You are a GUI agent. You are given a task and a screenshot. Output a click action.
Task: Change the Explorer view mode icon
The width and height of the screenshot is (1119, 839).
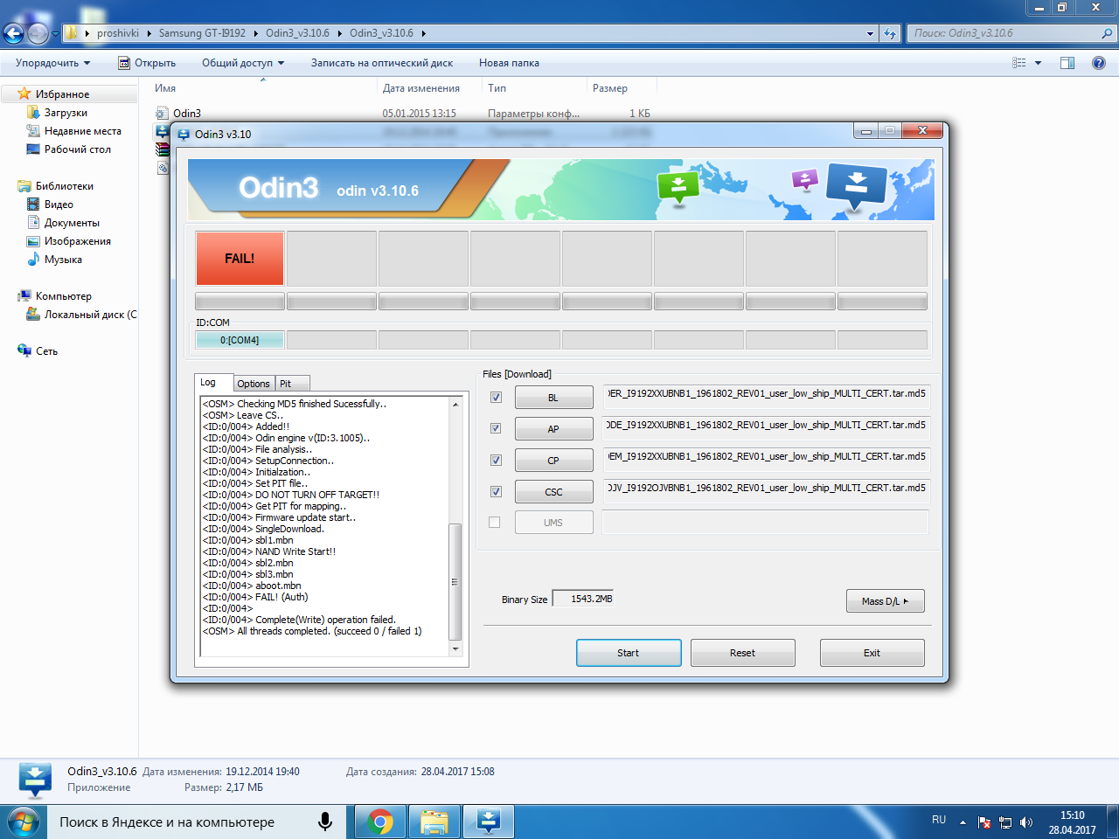[x=1018, y=63]
